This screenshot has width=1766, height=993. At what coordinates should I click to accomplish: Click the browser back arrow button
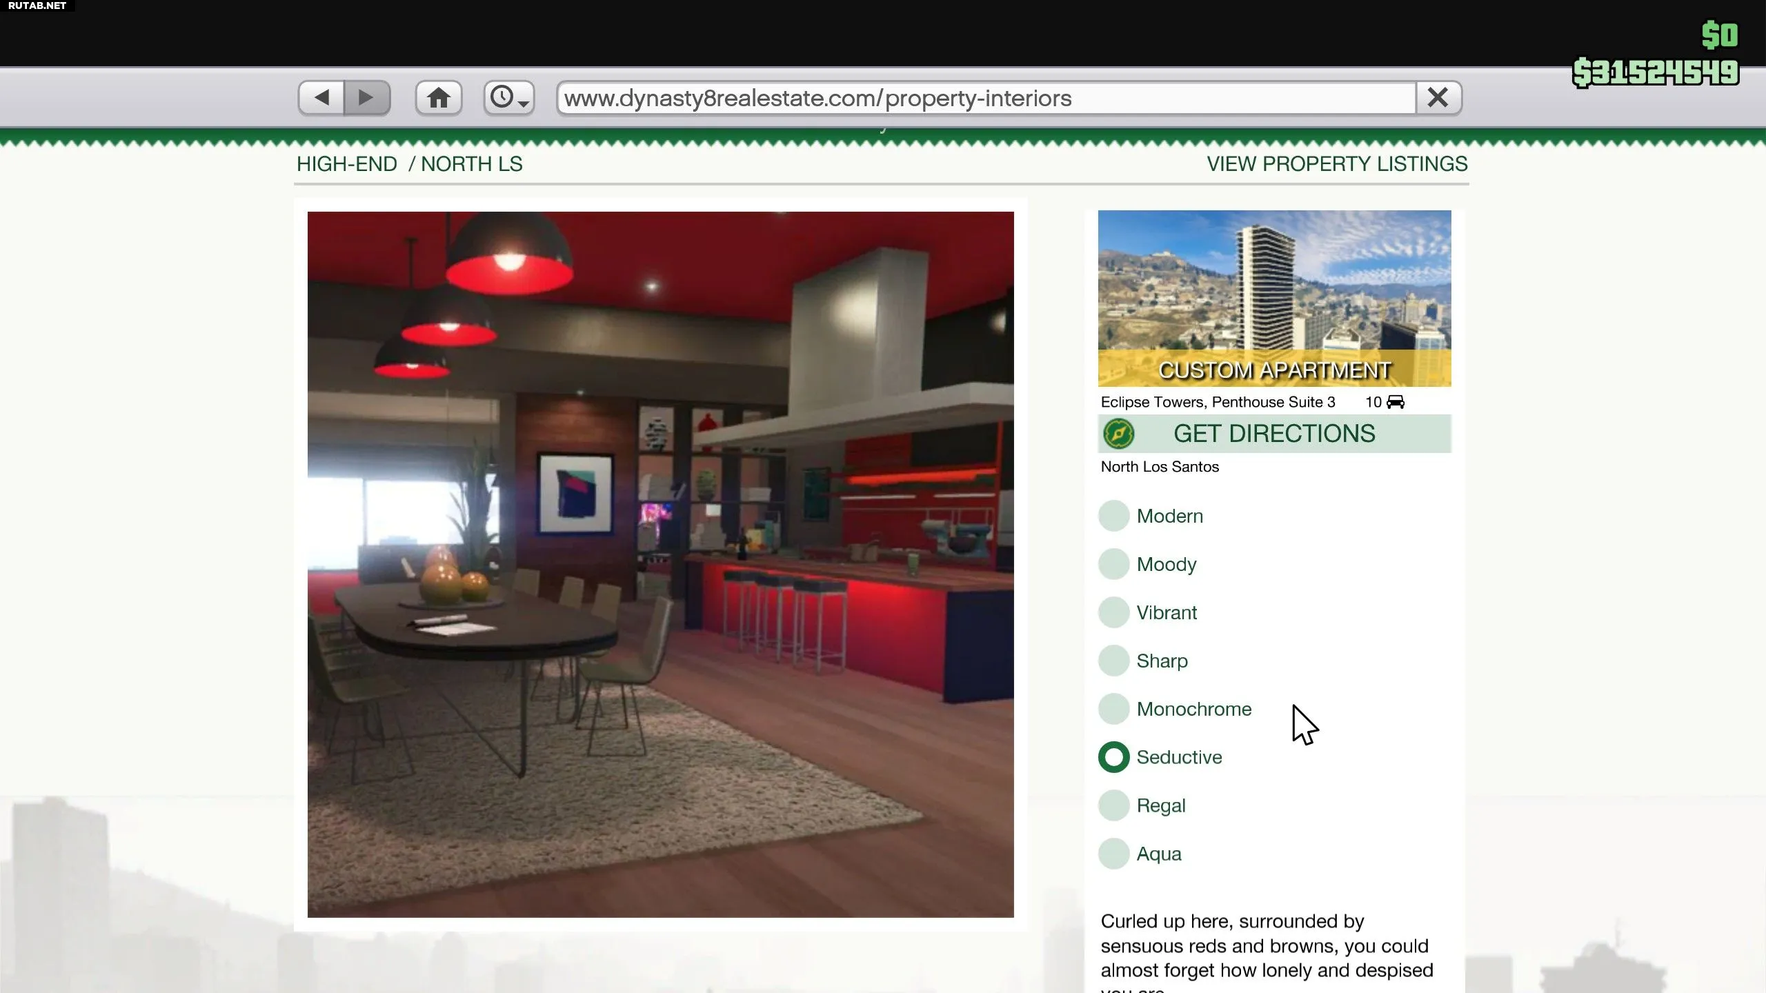tap(321, 97)
